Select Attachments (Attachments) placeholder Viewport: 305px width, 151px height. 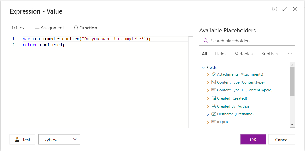click(240, 74)
